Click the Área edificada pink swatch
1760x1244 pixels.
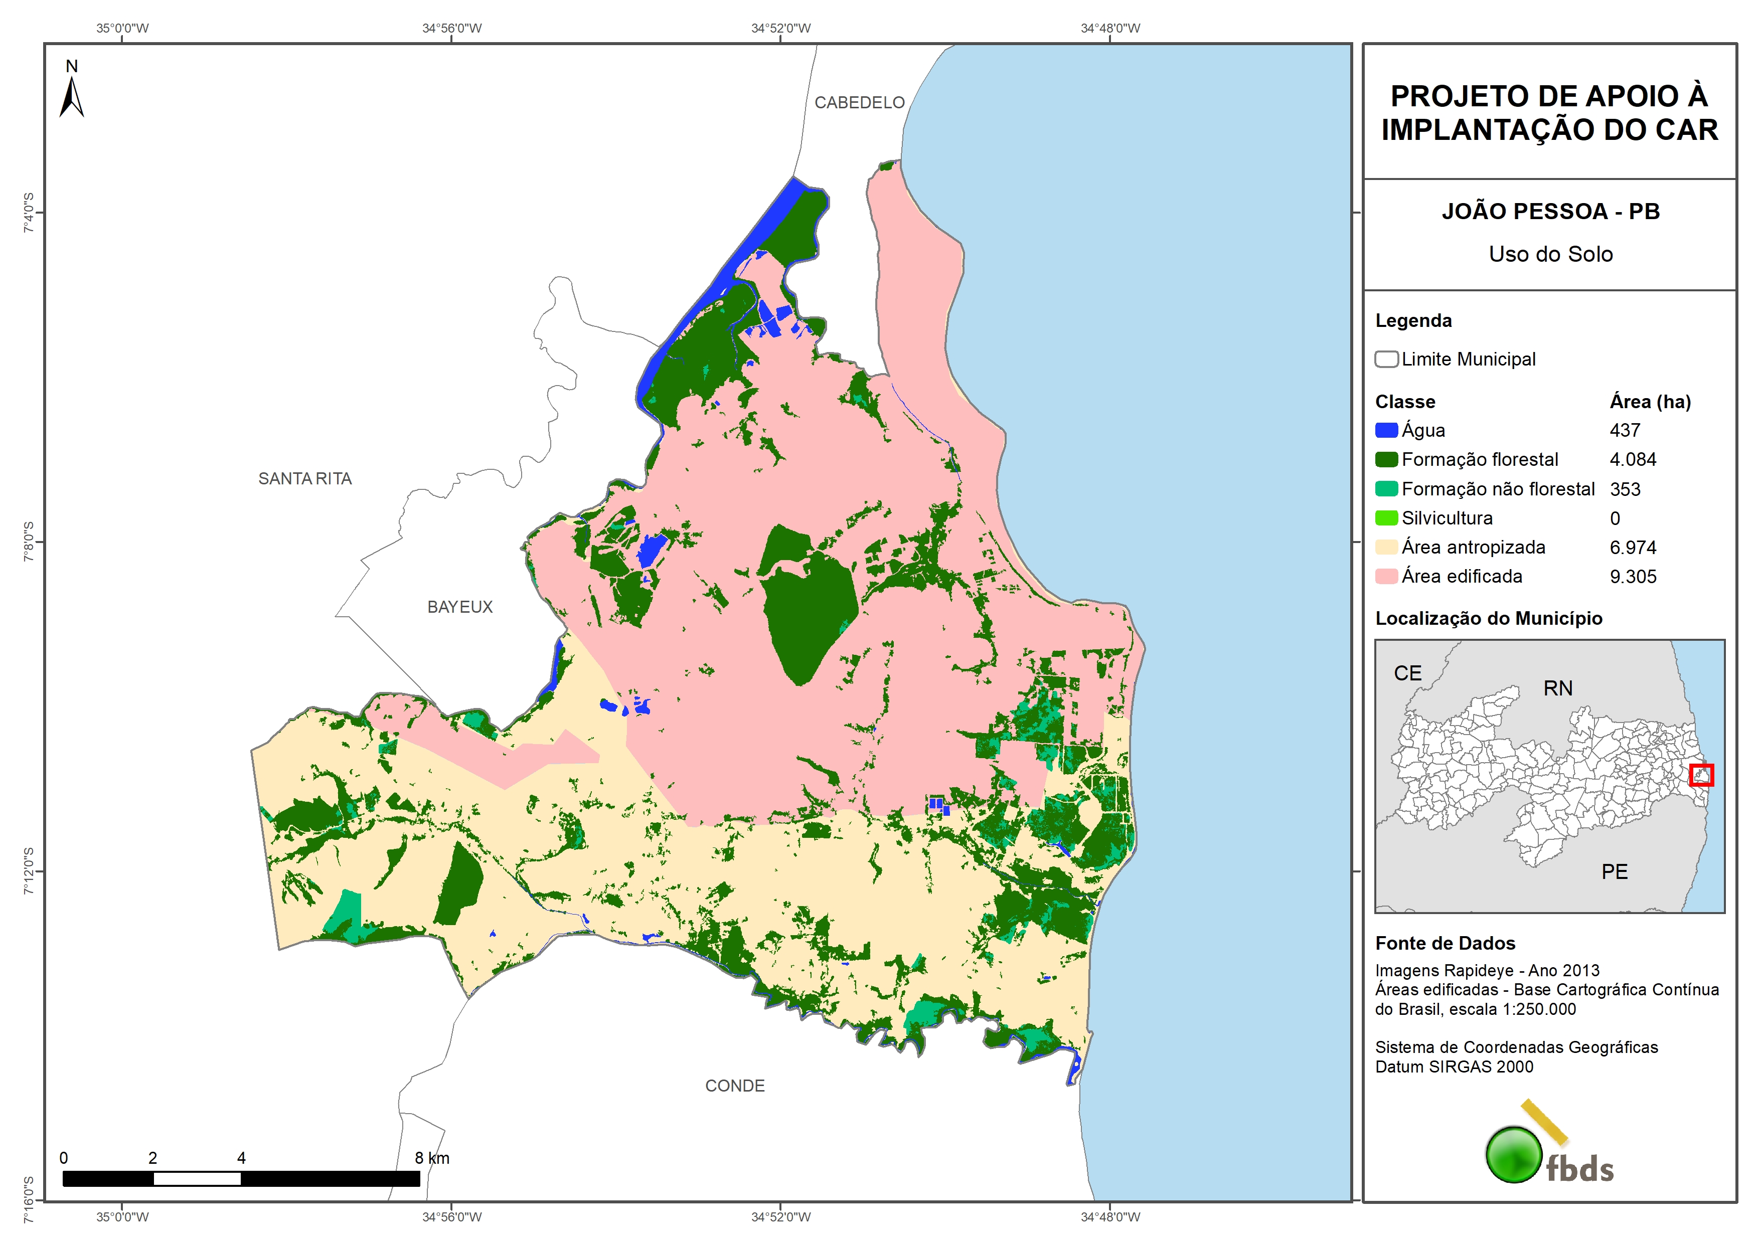coord(1386,576)
